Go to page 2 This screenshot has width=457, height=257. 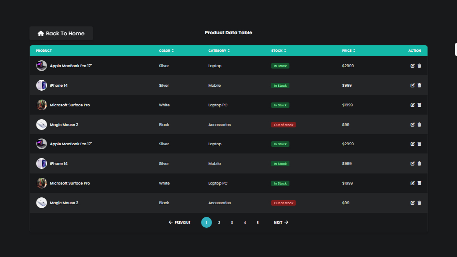click(219, 223)
